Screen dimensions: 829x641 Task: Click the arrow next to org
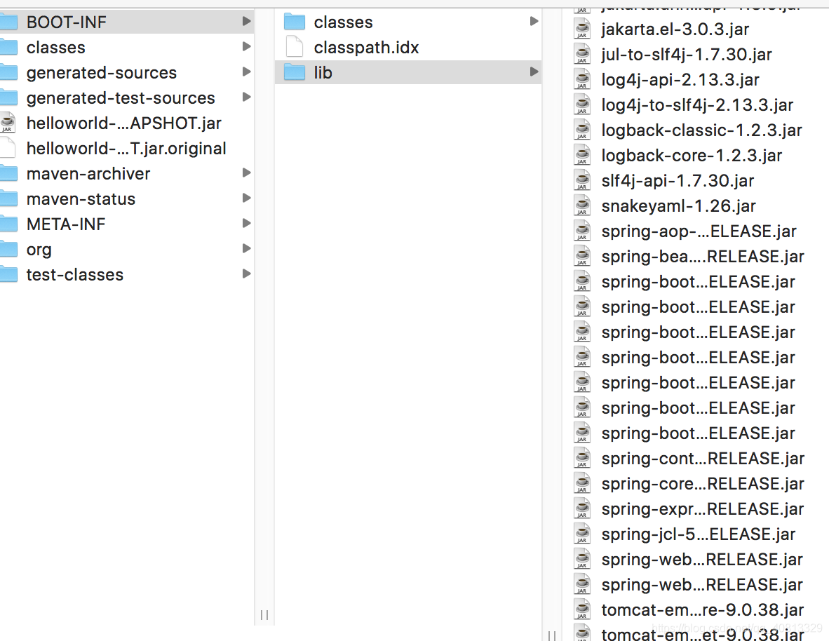(x=246, y=248)
